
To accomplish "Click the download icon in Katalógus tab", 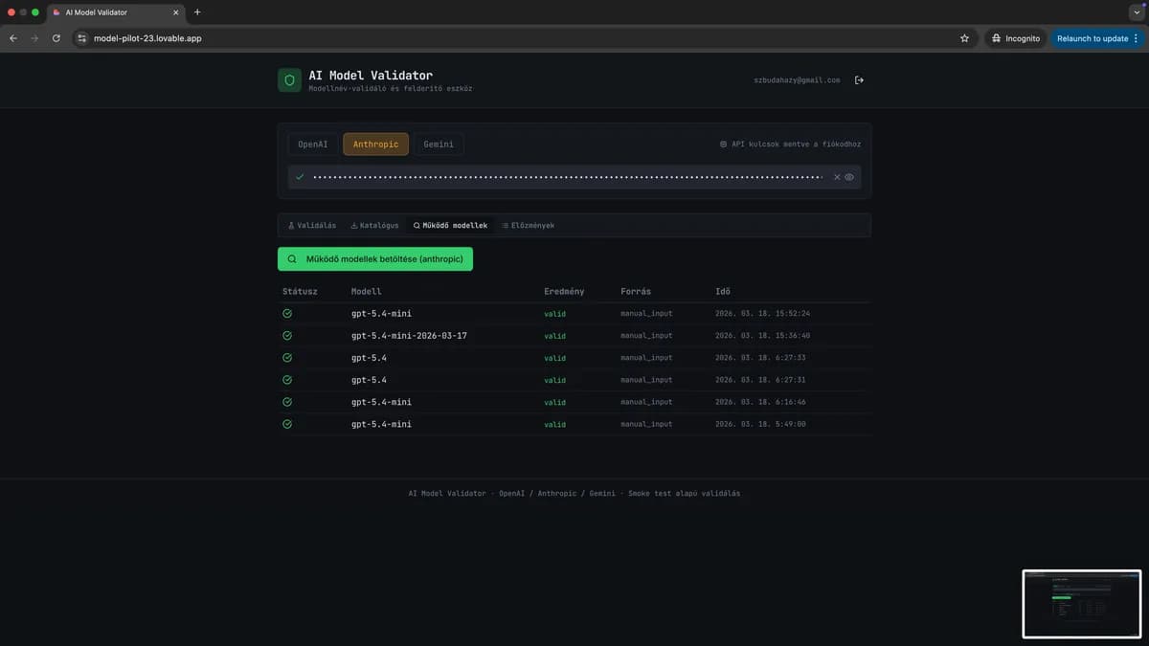I will click(354, 226).
